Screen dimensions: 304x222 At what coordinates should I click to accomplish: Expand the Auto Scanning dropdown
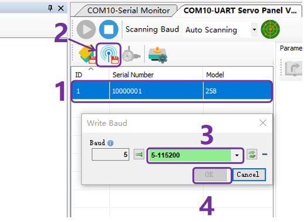[254, 30]
